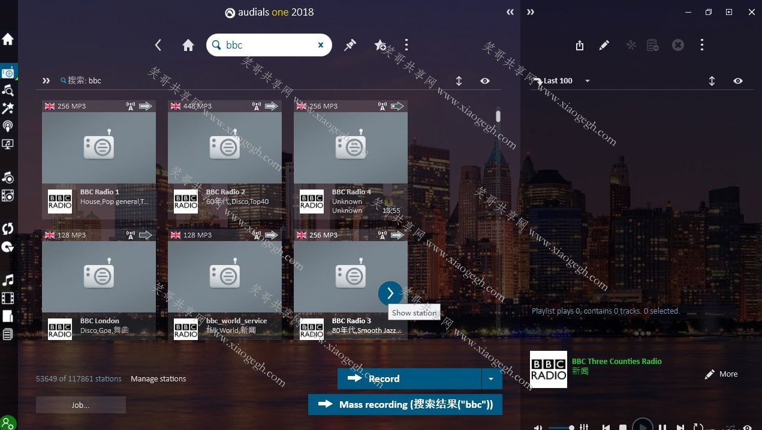Click the station list vertical scrollbar
The height and width of the screenshot is (430, 762).
pos(498,116)
